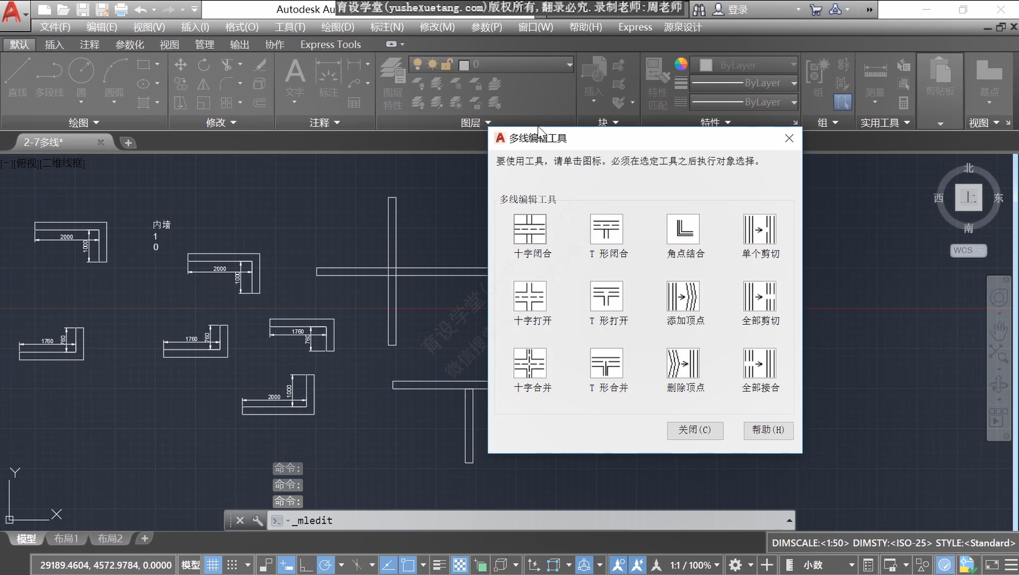Click the 直线 line tool in ribbon
The width and height of the screenshot is (1019, 575).
click(17, 77)
